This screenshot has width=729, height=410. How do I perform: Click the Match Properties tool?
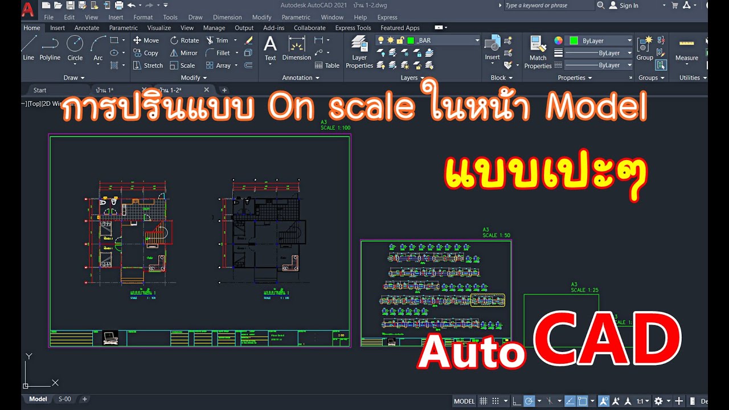[538, 52]
